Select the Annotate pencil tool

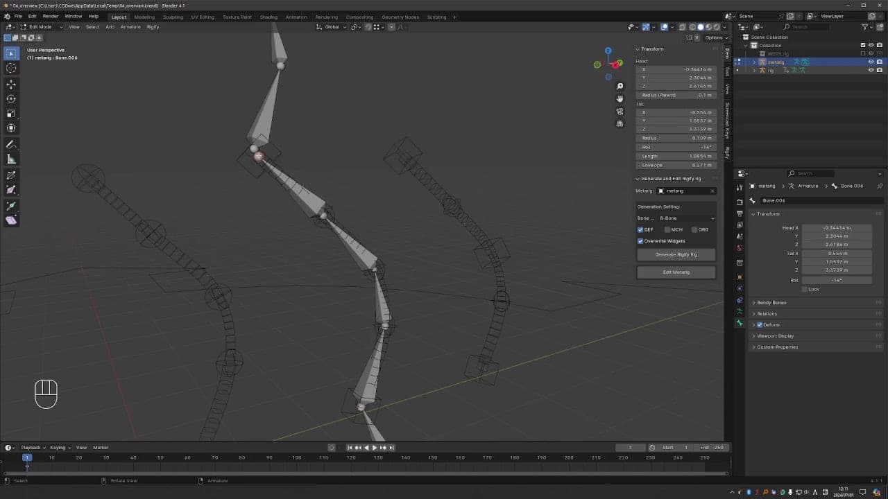[11, 145]
